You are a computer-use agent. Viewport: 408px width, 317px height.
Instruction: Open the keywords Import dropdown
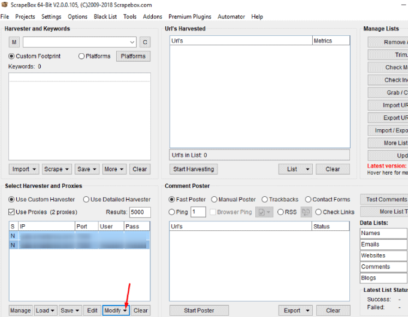(x=24, y=169)
